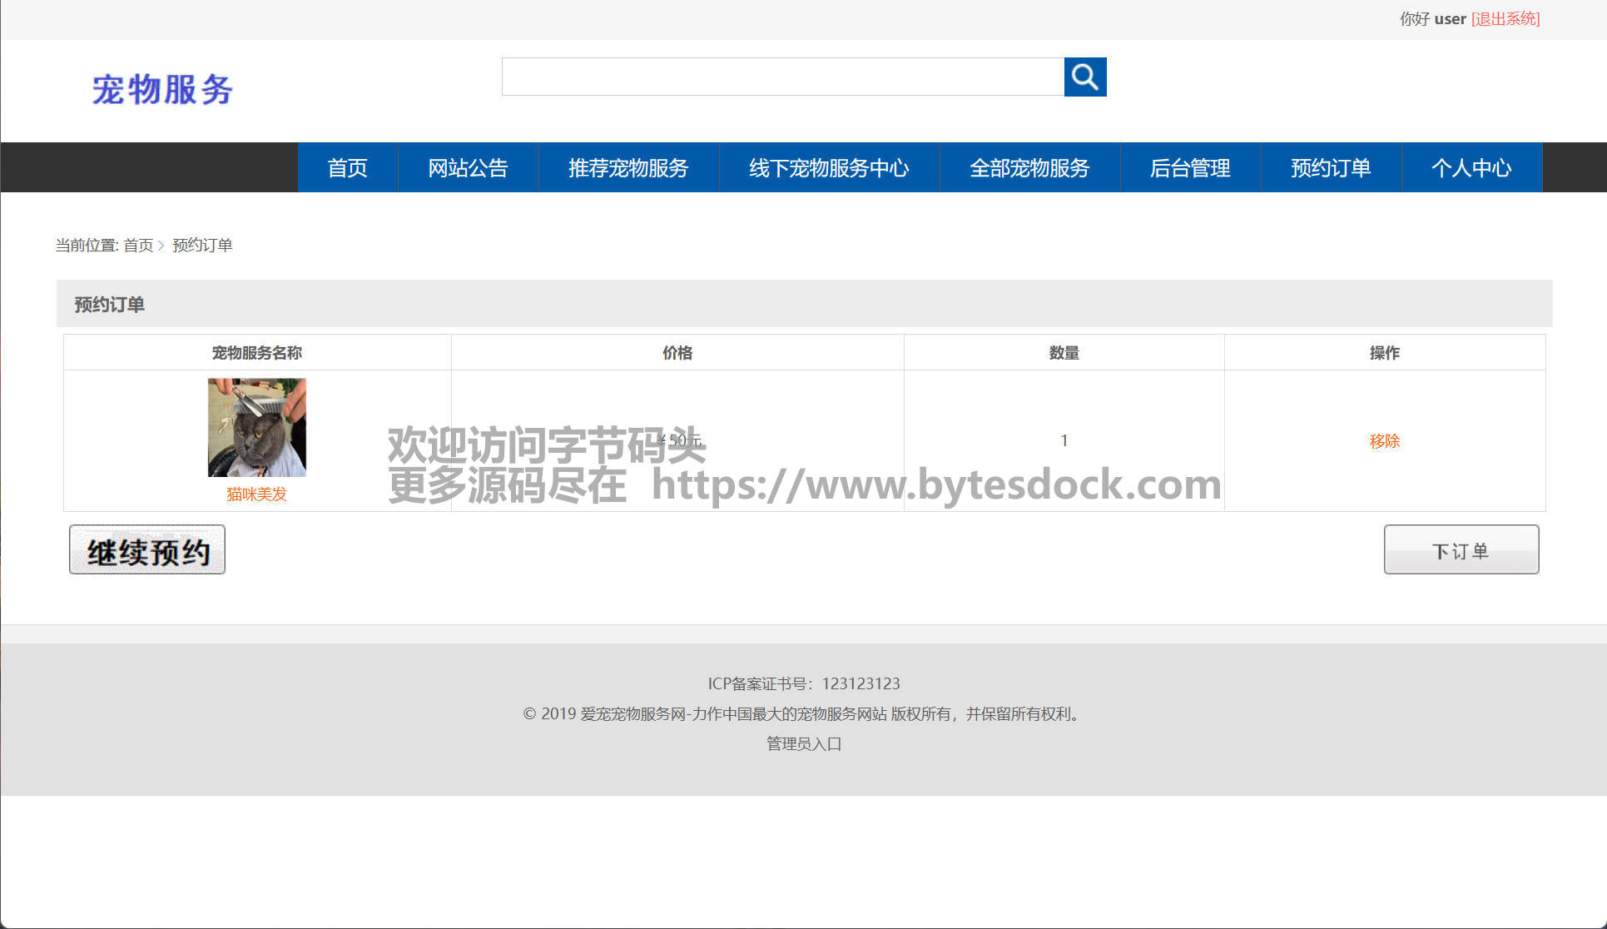1607x929 pixels.
Task: Go to 推荐宠物服务 page
Action: 628,168
